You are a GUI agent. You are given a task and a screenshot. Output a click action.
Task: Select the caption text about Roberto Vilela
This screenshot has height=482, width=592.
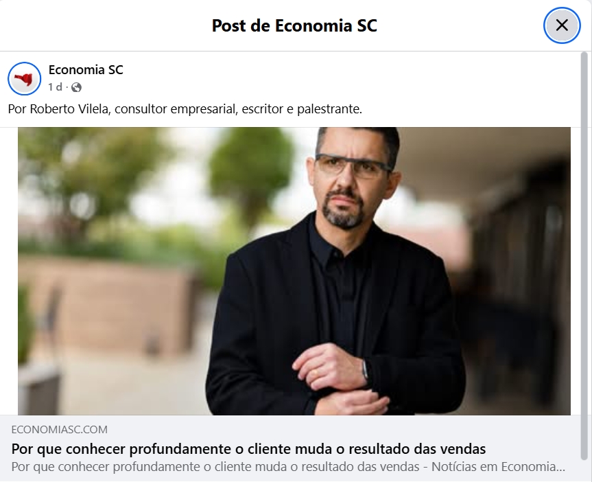(185, 109)
